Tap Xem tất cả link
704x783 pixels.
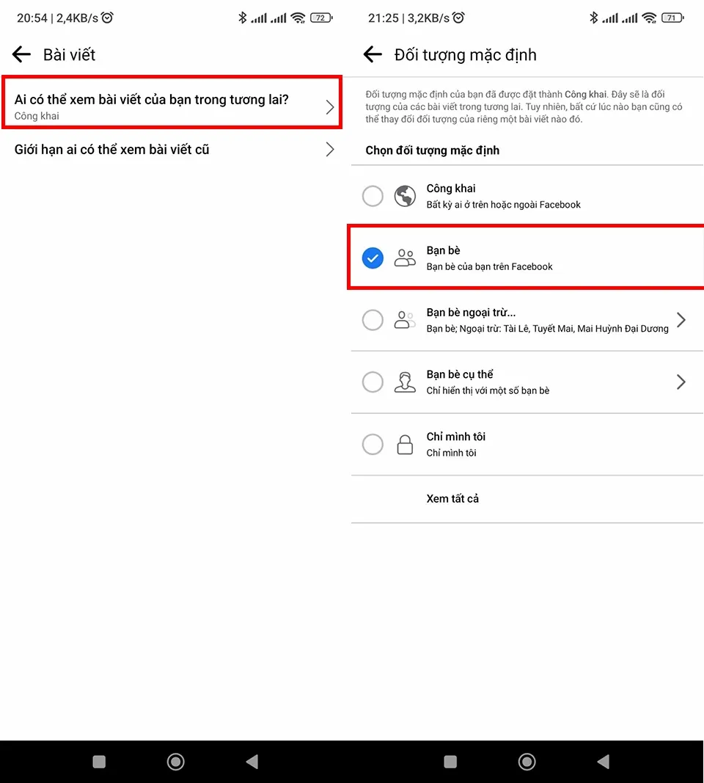tap(452, 499)
